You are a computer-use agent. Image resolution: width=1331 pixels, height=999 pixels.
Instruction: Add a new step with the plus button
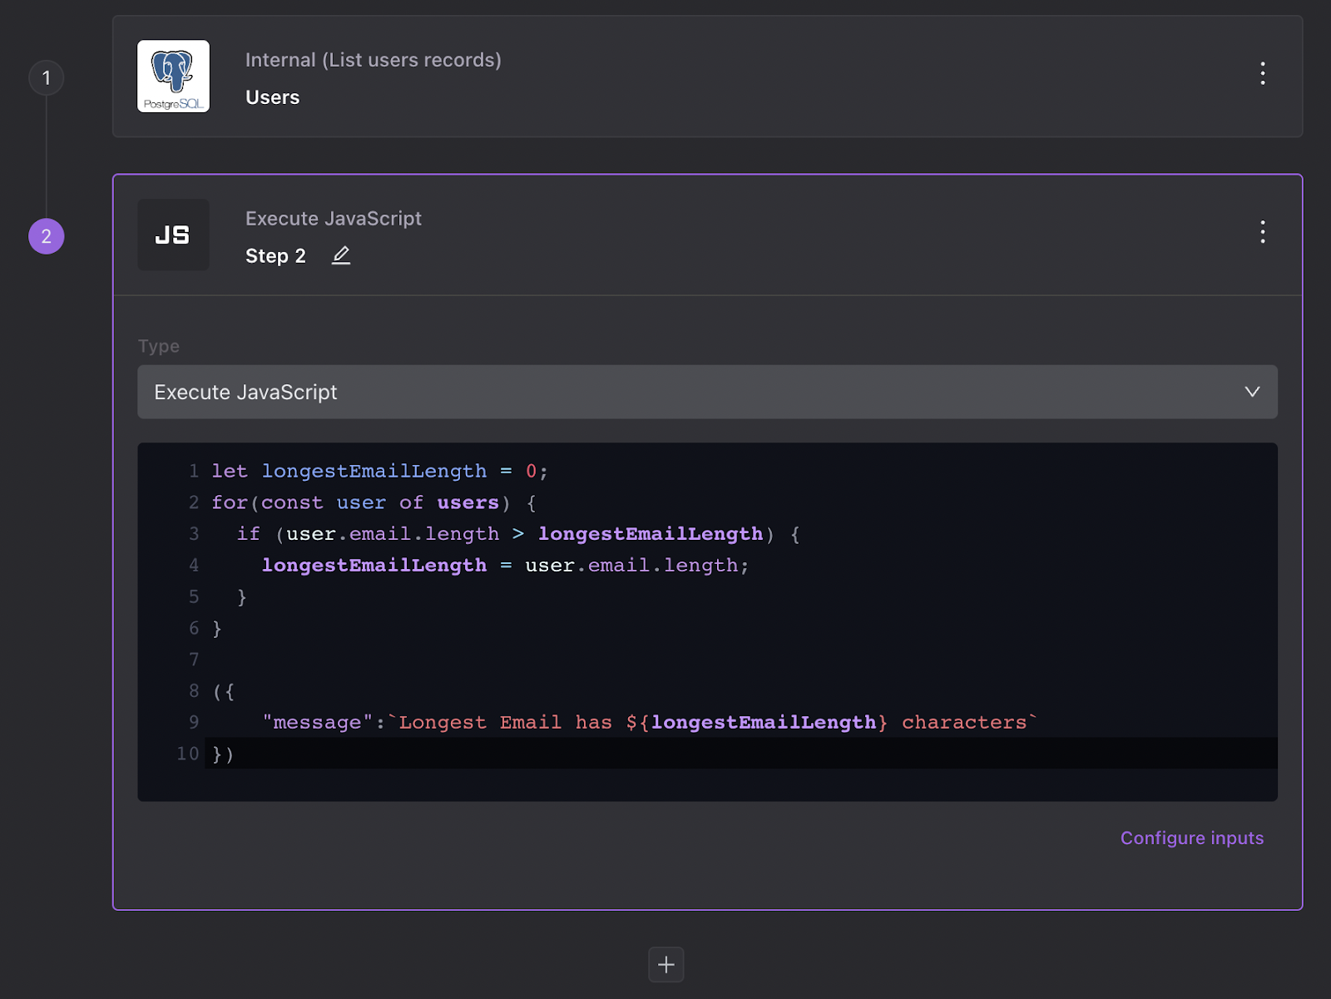pyautogui.click(x=665, y=964)
